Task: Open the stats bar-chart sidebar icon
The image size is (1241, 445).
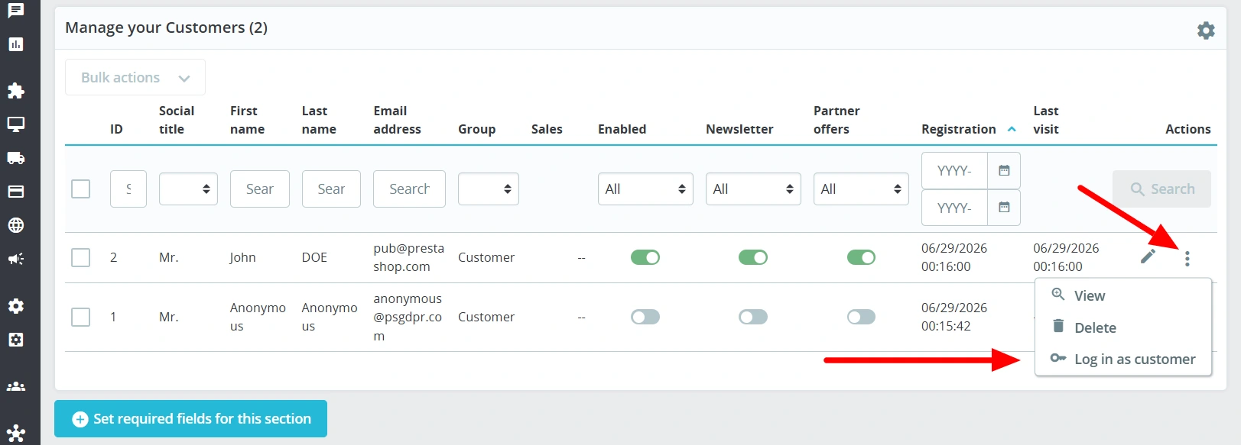Action: pyautogui.click(x=16, y=44)
